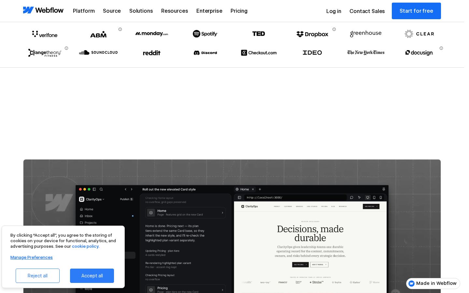Click See Pricing button below hero text

tap(300, 265)
